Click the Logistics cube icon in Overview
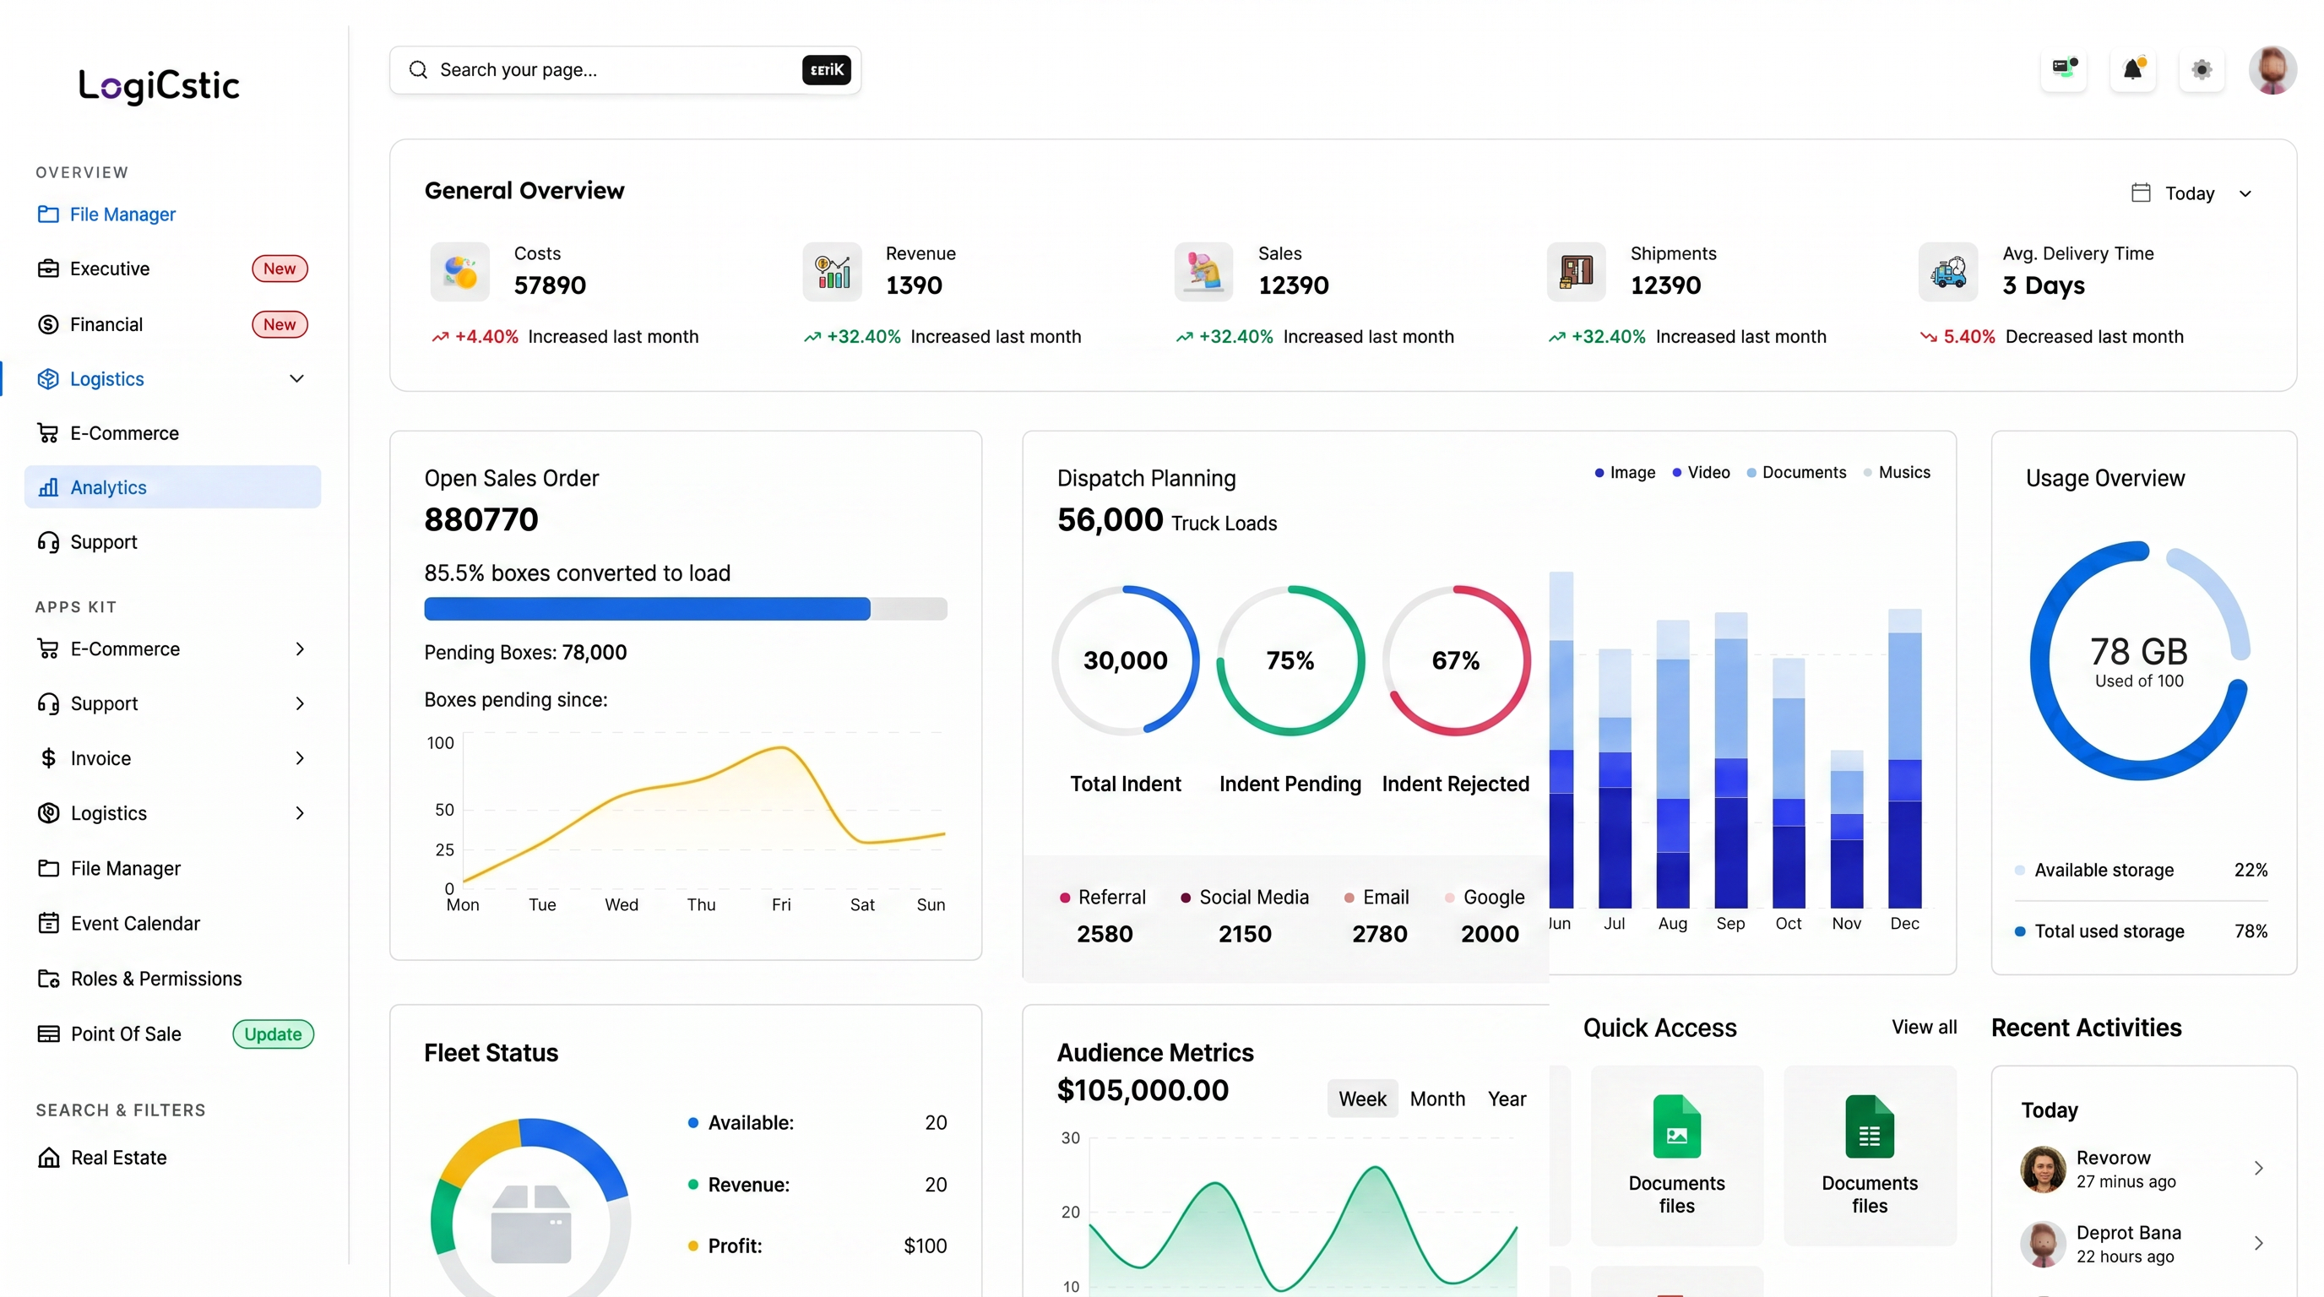 (48, 379)
